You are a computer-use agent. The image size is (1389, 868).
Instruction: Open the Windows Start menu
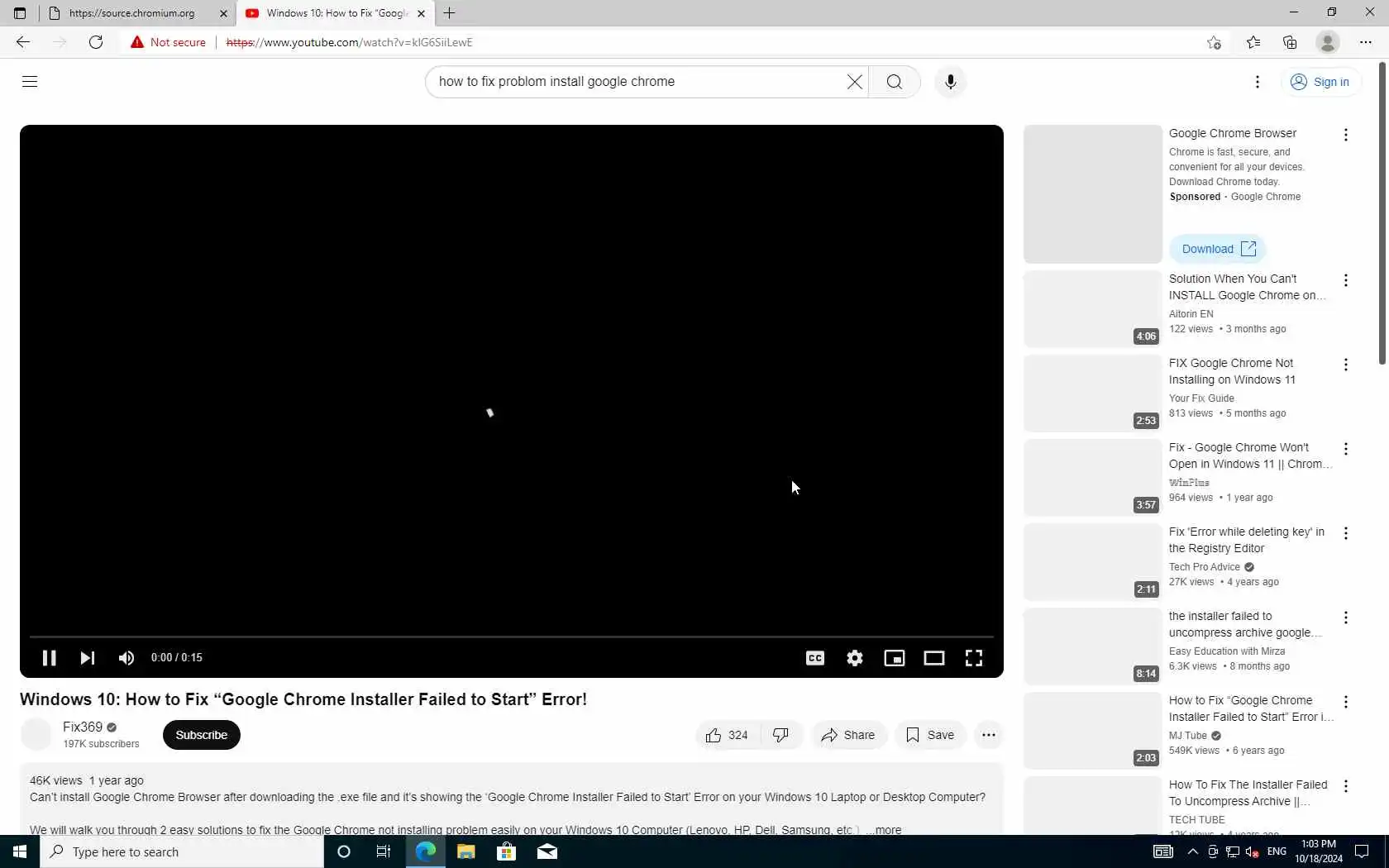pos(20,851)
